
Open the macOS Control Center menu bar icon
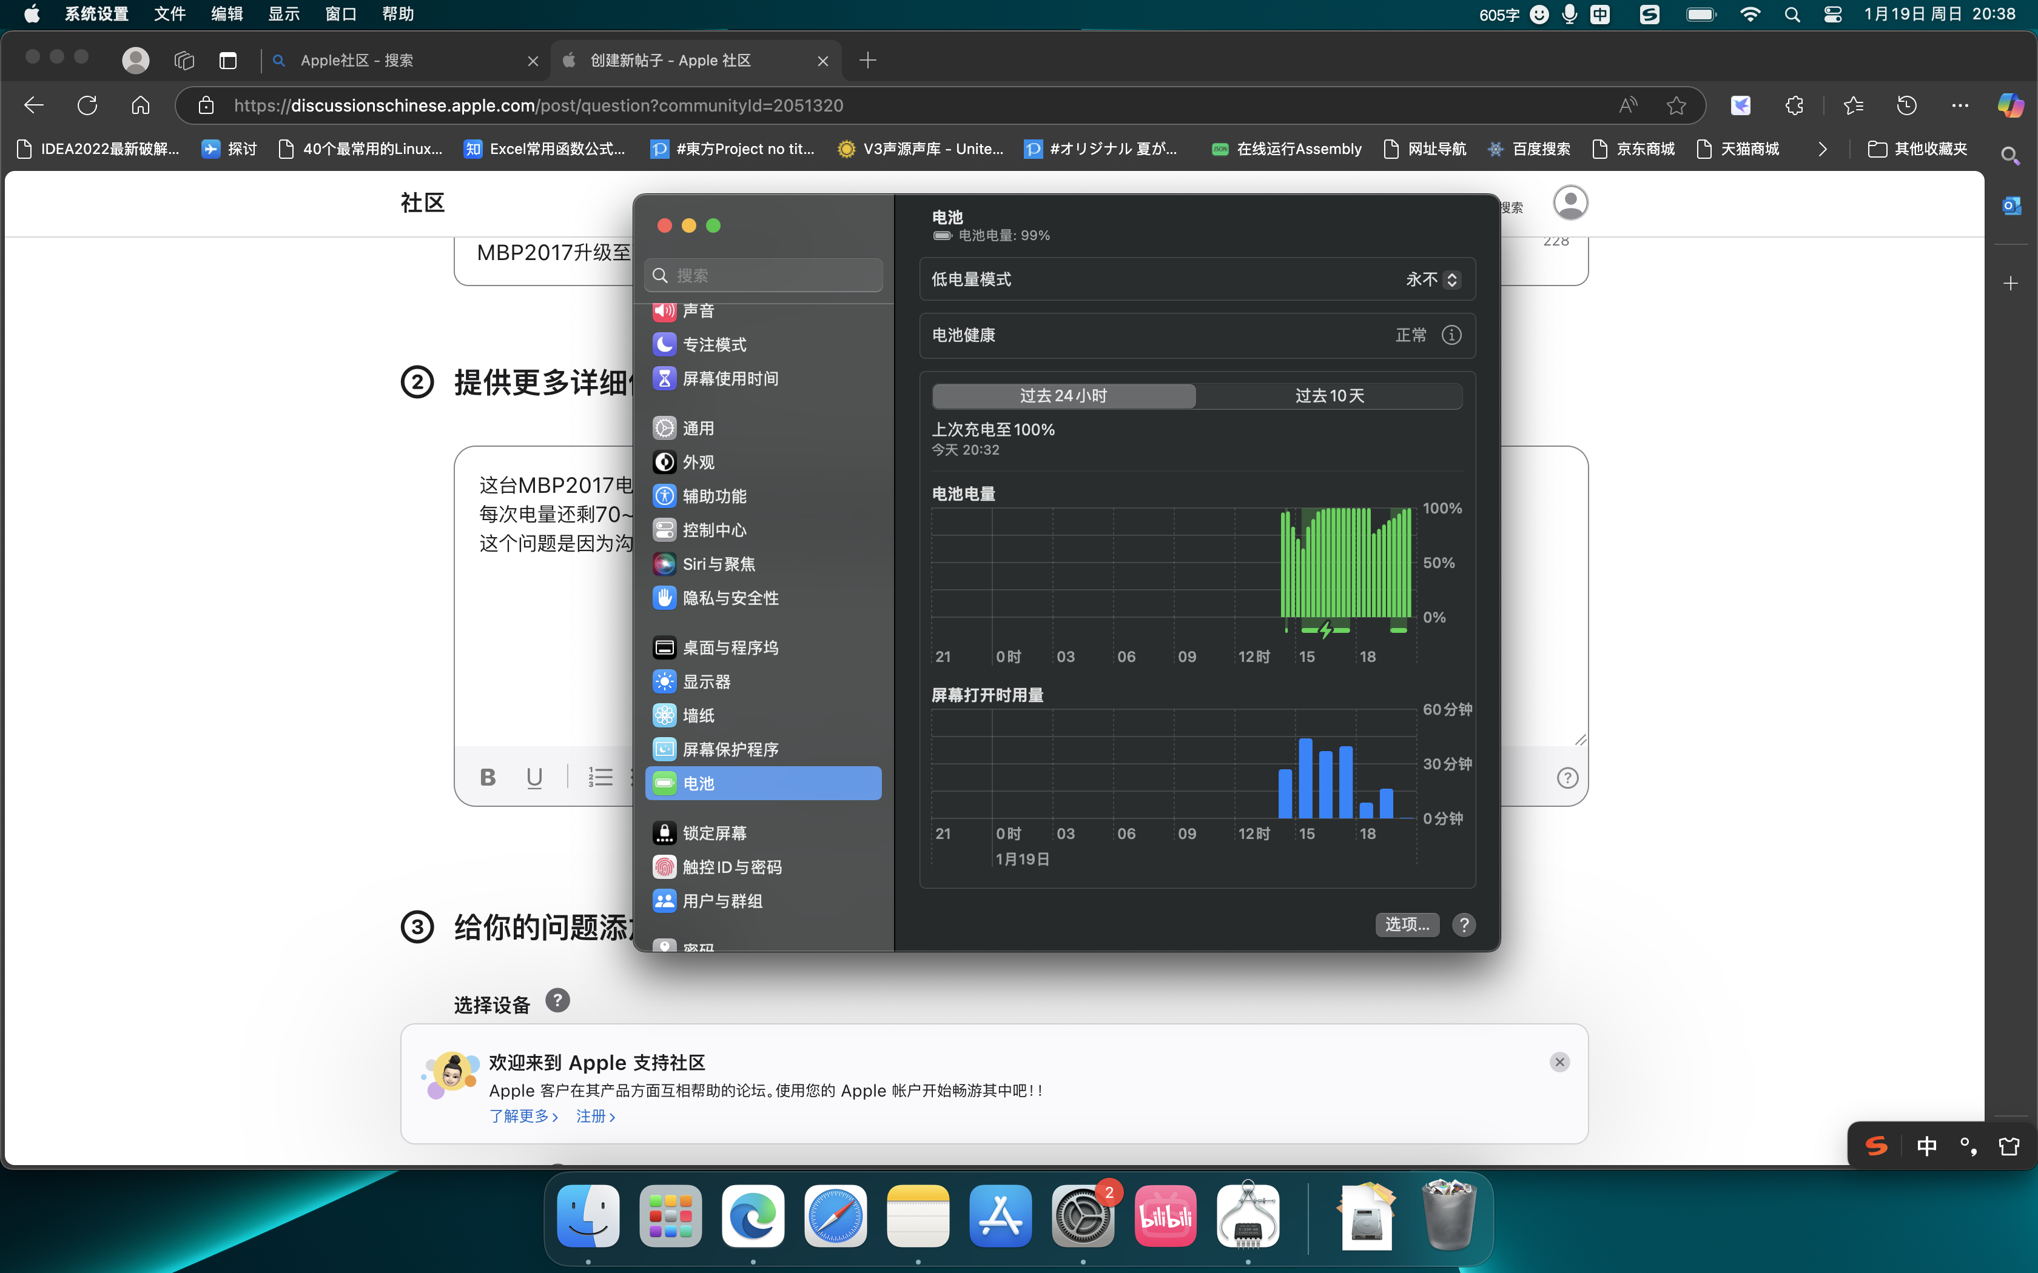pos(1832,15)
